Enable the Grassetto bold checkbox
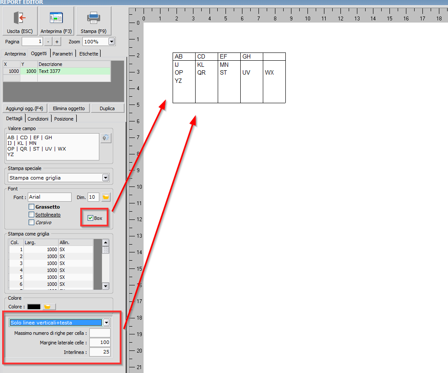 tap(31, 207)
